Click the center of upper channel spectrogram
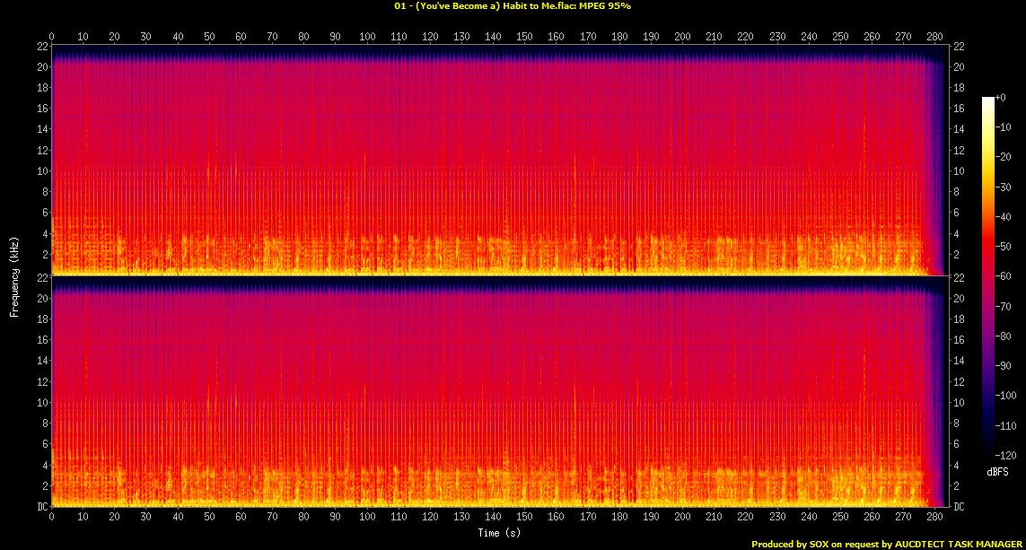This screenshot has width=1026, height=550. (497, 160)
